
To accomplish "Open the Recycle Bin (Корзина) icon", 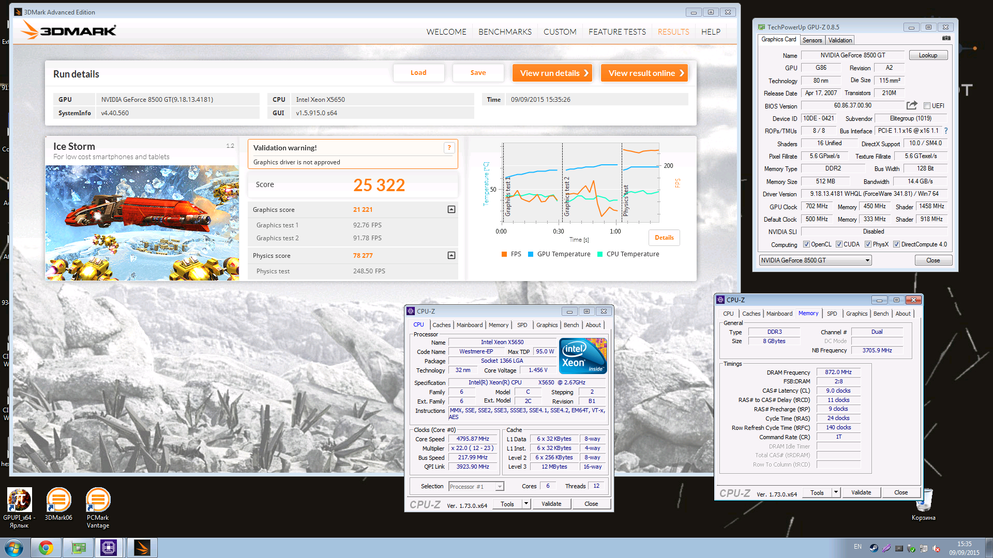I will [x=924, y=504].
